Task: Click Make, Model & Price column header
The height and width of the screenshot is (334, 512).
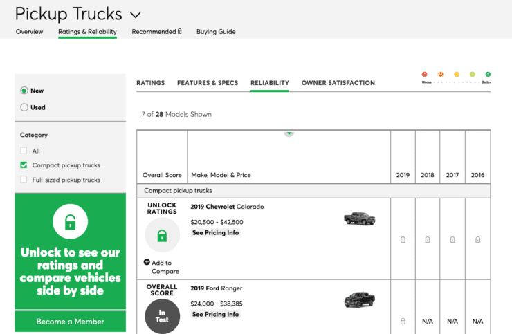Action: (221, 175)
